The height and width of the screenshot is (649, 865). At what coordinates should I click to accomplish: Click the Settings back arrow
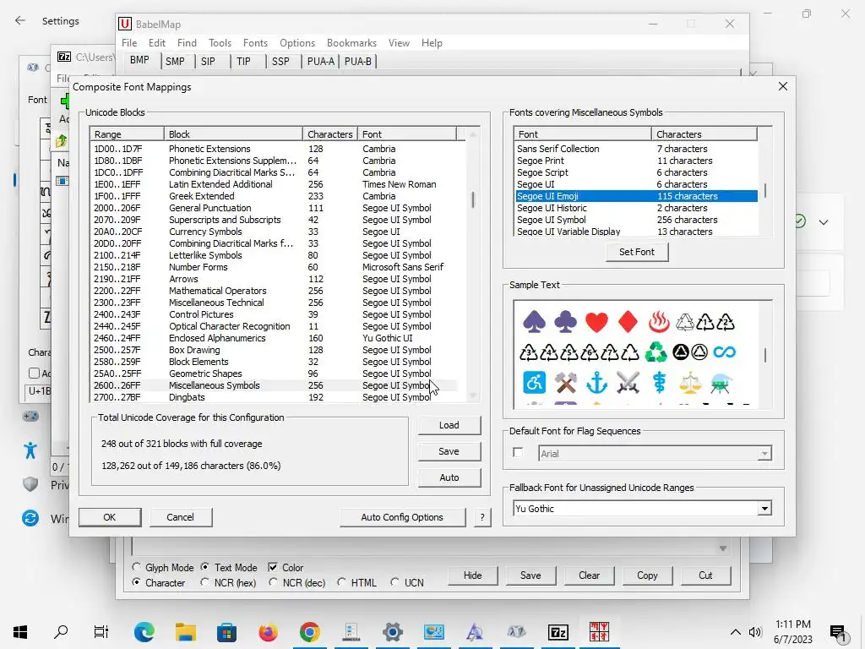(x=20, y=20)
